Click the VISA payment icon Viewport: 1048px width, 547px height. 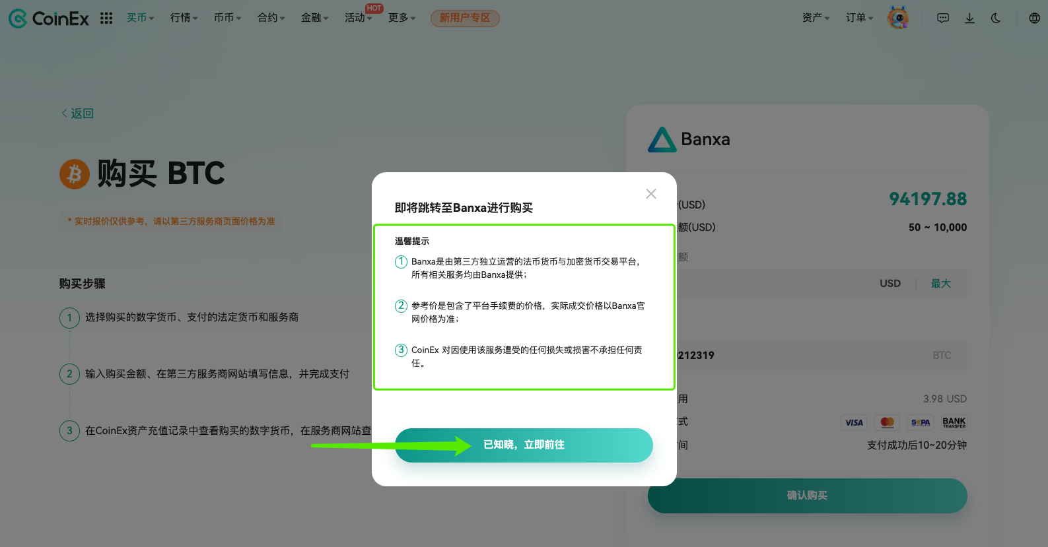(x=854, y=422)
